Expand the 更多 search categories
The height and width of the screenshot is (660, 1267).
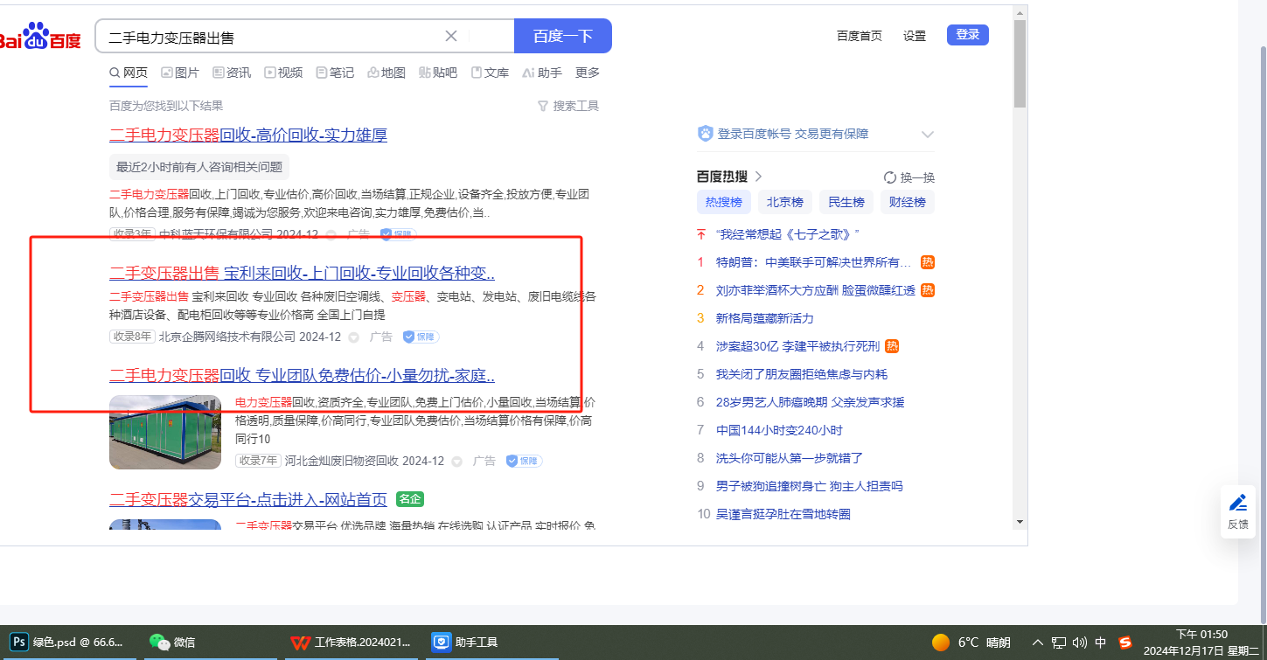(588, 73)
